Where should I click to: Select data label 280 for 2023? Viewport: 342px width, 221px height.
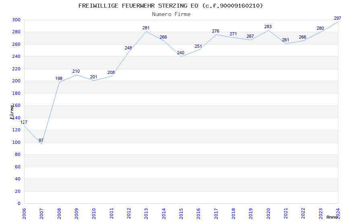(320, 28)
